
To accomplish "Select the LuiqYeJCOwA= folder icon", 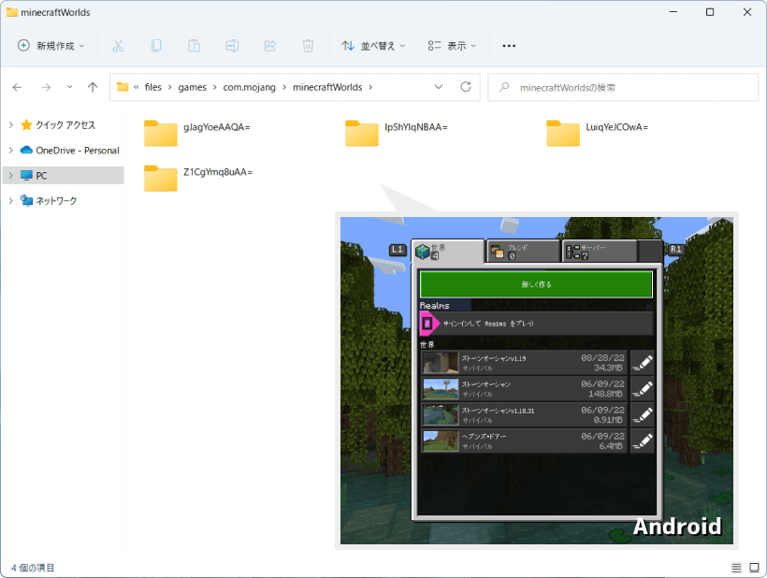I will pos(563,133).
